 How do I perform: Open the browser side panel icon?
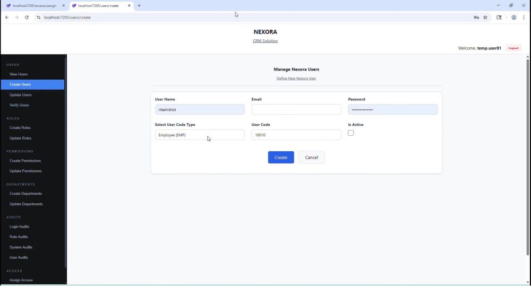click(499, 18)
